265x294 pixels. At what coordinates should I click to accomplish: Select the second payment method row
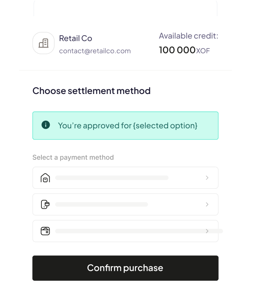pyautogui.click(x=125, y=205)
